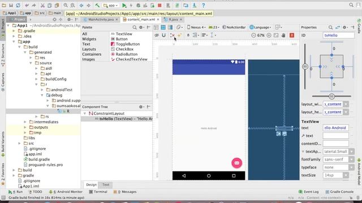This screenshot has height=203, width=362.
Task: Open Component Tree gear settings
Action: point(141,107)
